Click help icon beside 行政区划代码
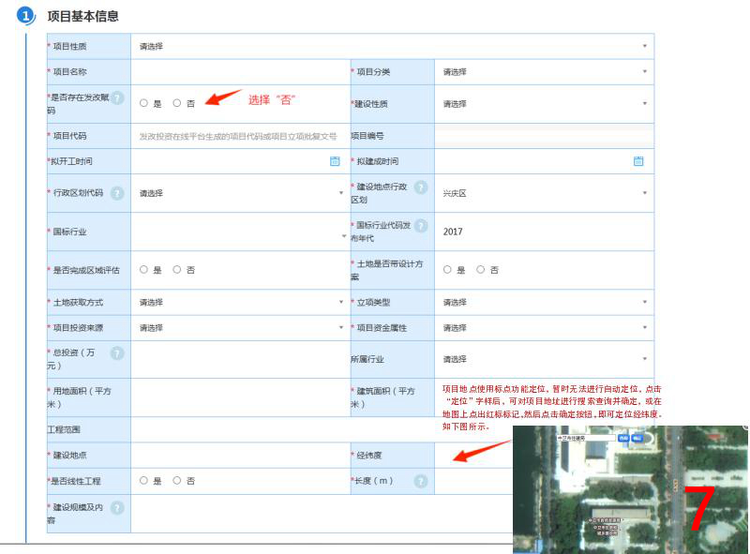 (x=117, y=193)
